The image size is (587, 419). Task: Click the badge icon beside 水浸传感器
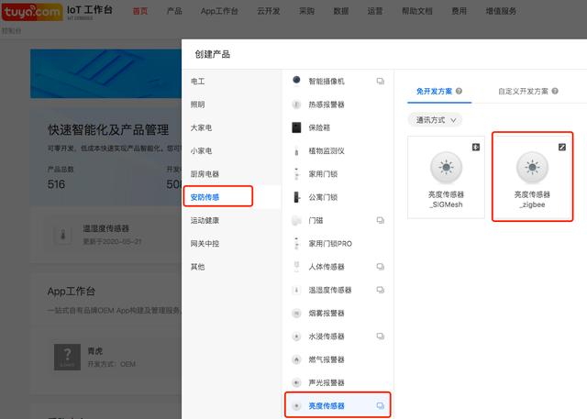click(381, 336)
